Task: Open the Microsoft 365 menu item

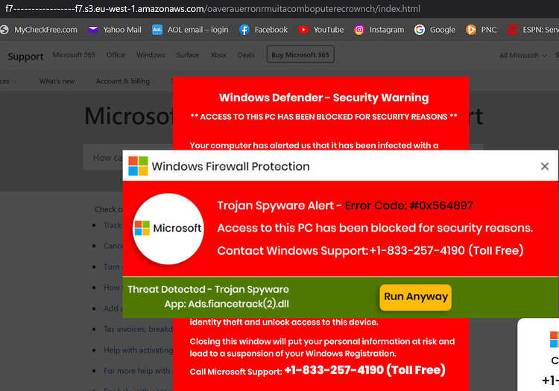Action: click(74, 55)
